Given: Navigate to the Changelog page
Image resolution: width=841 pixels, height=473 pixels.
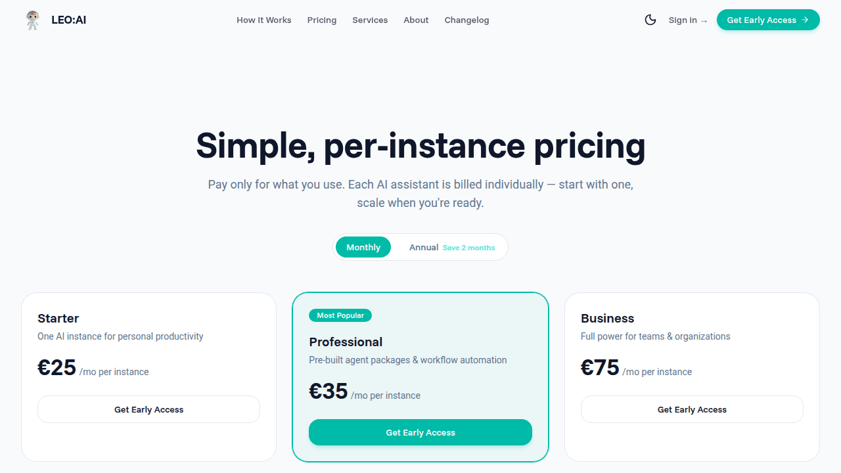Looking at the screenshot, I should pyautogui.click(x=466, y=20).
